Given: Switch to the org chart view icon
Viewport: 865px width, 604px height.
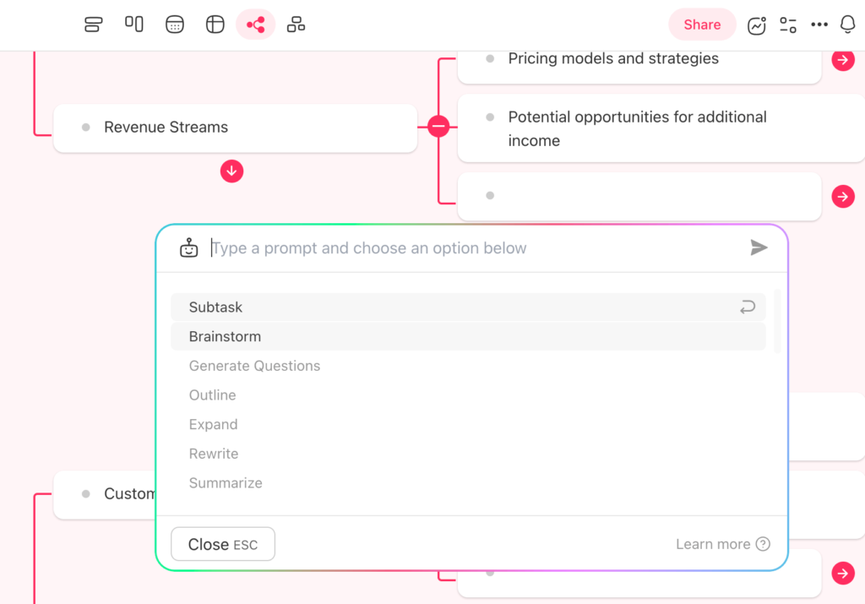Looking at the screenshot, I should click(x=296, y=24).
